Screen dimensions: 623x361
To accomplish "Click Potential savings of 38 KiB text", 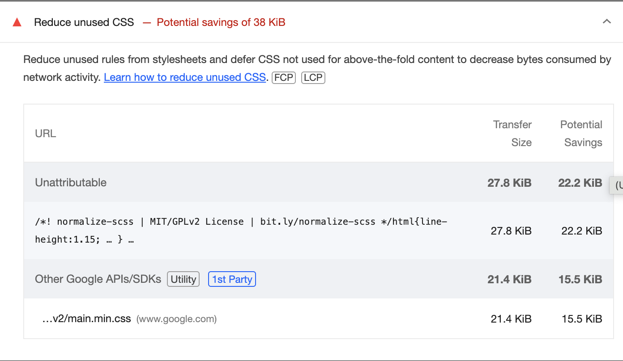I will [x=221, y=22].
